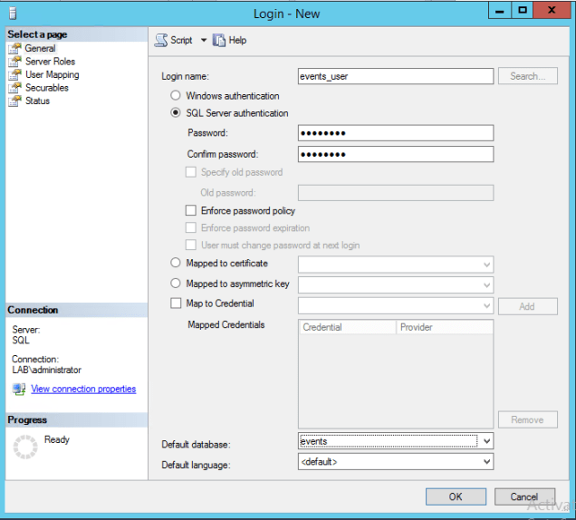Click the Script toolbar label
The width and height of the screenshot is (576, 520).
point(181,40)
